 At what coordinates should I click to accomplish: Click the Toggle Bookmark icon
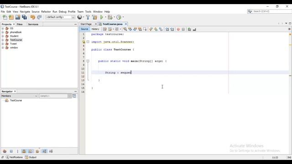161,29
